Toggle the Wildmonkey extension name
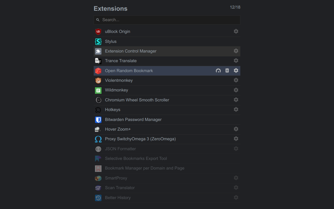Viewport: 334px width, 209px height. pos(116,90)
